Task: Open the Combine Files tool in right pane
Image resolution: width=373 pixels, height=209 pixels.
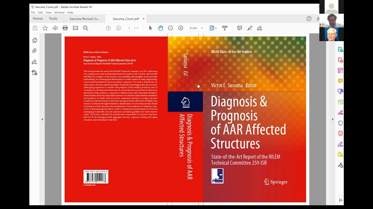Action: coord(340,91)
